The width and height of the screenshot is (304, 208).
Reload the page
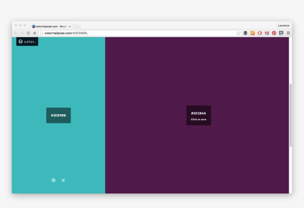(x=28, y=33)
